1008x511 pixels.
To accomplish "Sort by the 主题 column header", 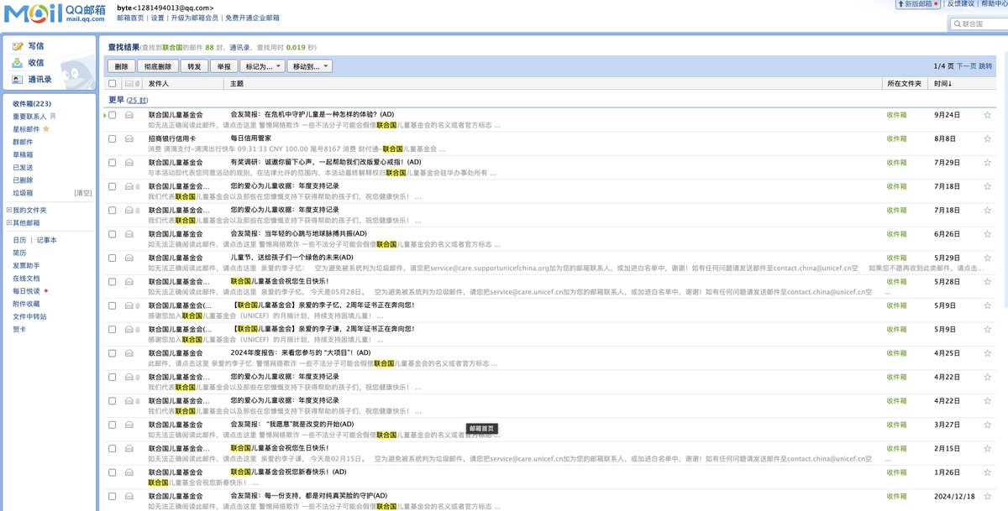I will click(x=237, y=84).
